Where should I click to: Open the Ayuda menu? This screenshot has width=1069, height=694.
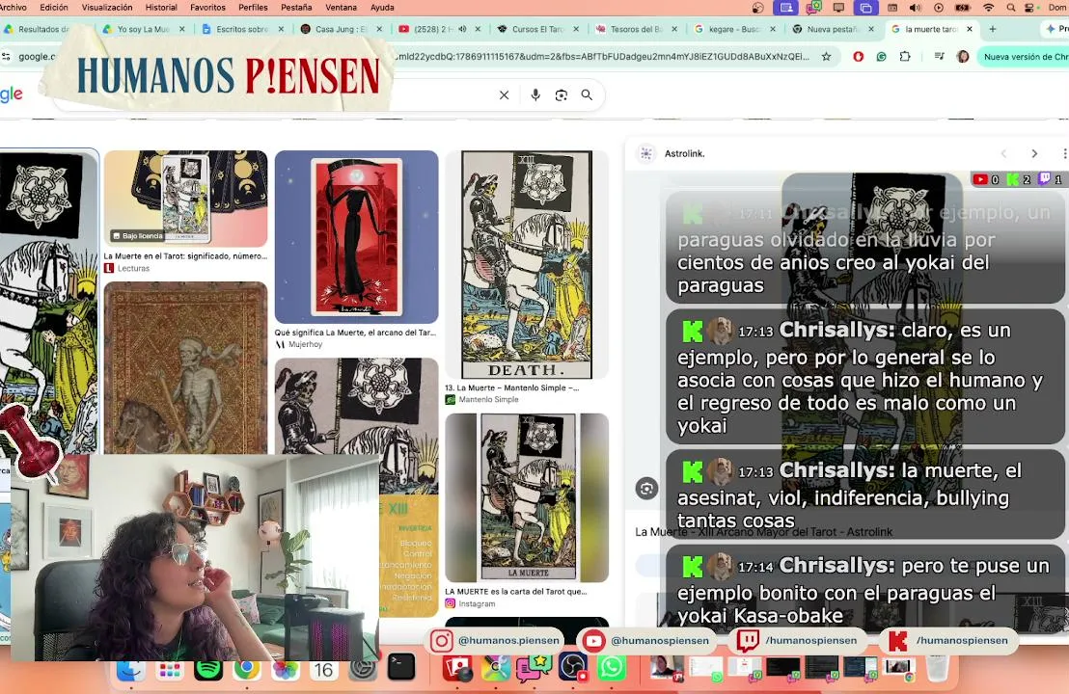pyautogui.click(x=382, y=8)
